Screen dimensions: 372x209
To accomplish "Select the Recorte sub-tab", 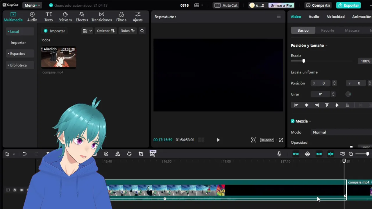I will [x=328, y=30].
